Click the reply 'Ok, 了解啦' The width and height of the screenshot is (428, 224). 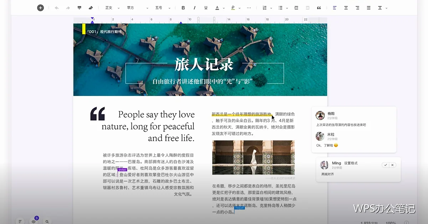(x=324, y=145)
